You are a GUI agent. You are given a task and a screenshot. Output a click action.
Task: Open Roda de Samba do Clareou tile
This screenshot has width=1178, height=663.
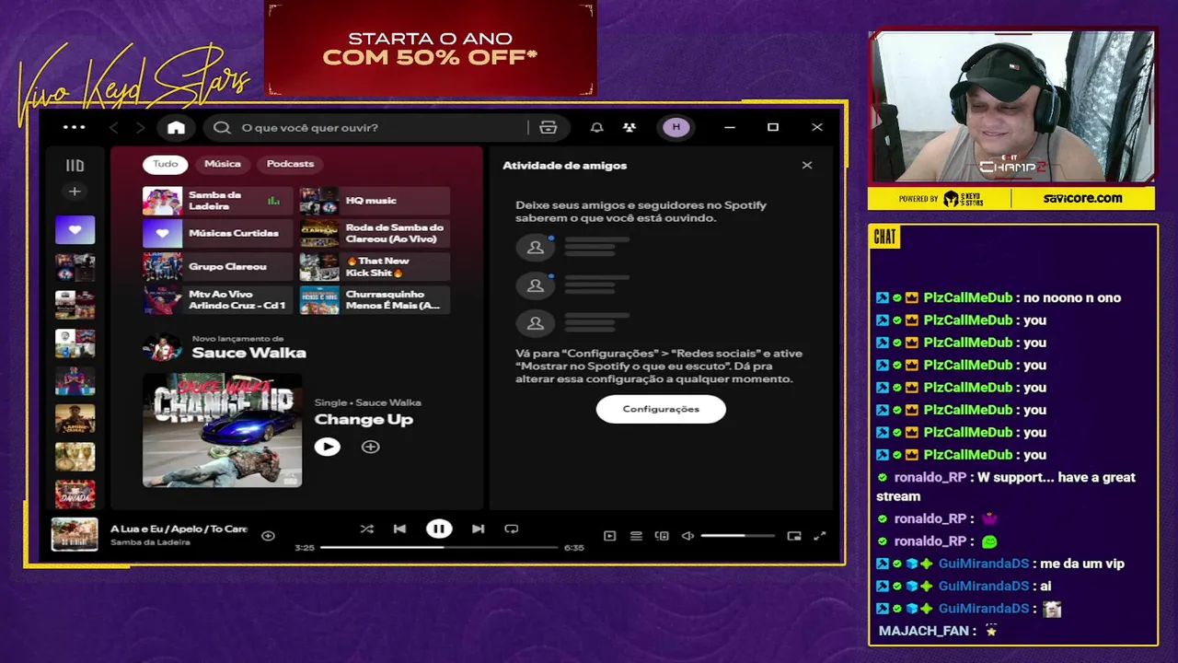point(375,234)
